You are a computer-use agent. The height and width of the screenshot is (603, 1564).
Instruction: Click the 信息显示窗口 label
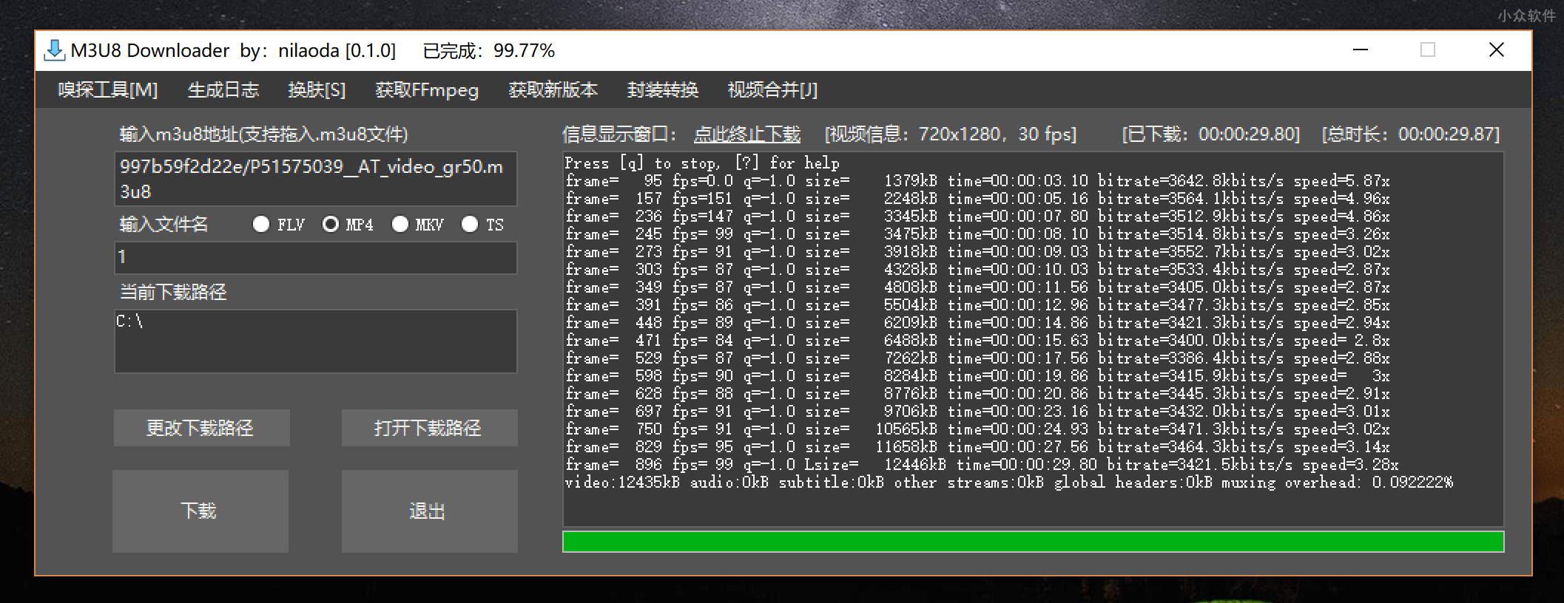[x=619, y=134]
